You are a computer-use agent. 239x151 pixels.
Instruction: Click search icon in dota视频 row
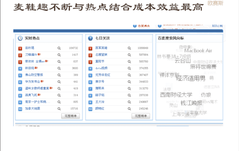(x=129, y=68)
